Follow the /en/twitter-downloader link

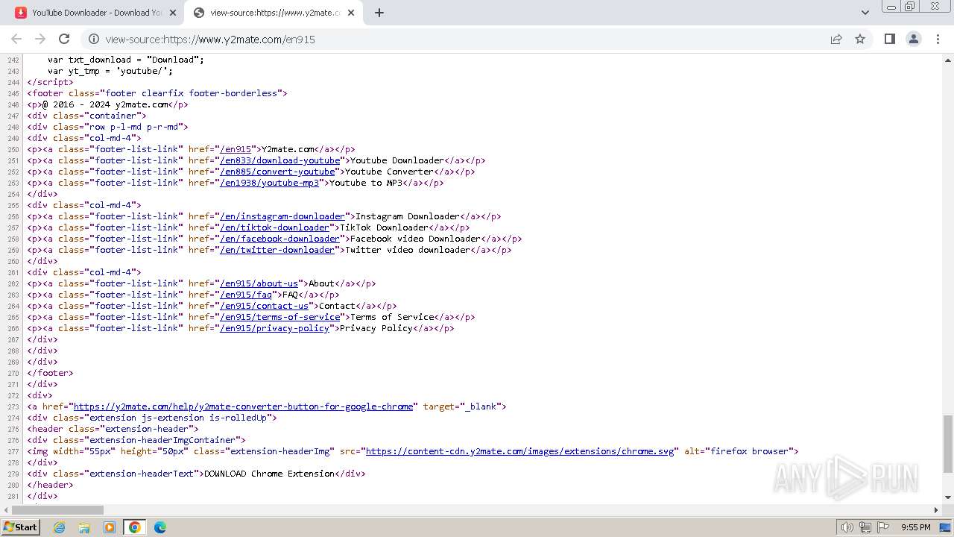click(x=277, y=250)
